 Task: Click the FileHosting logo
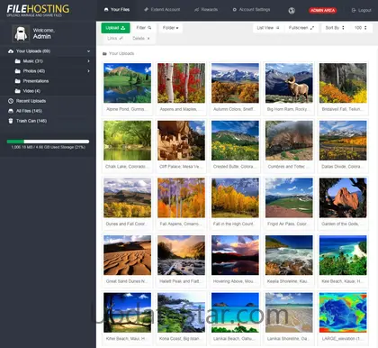[x=38, y=10]
